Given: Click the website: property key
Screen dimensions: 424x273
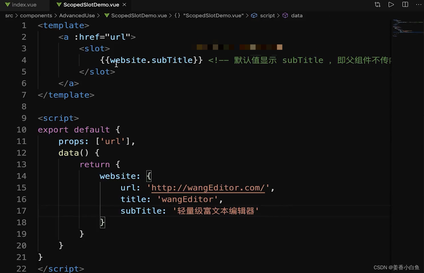Looking at the screenshot, I should tap(120, 176).
